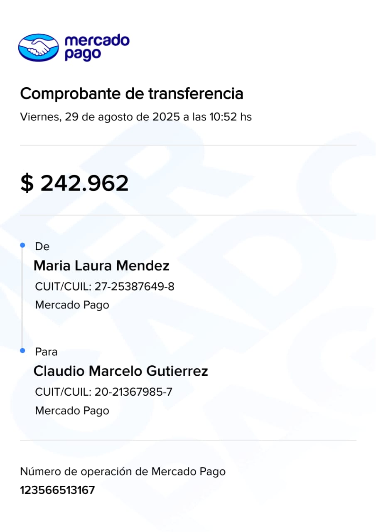Click the dollar sign before the amount
Viewport: 376px width, 532px height.
point(27,183)
